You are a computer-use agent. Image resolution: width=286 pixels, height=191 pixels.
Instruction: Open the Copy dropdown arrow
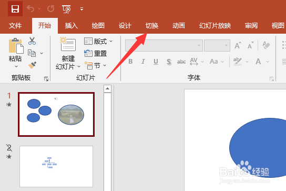pos(42,53)
